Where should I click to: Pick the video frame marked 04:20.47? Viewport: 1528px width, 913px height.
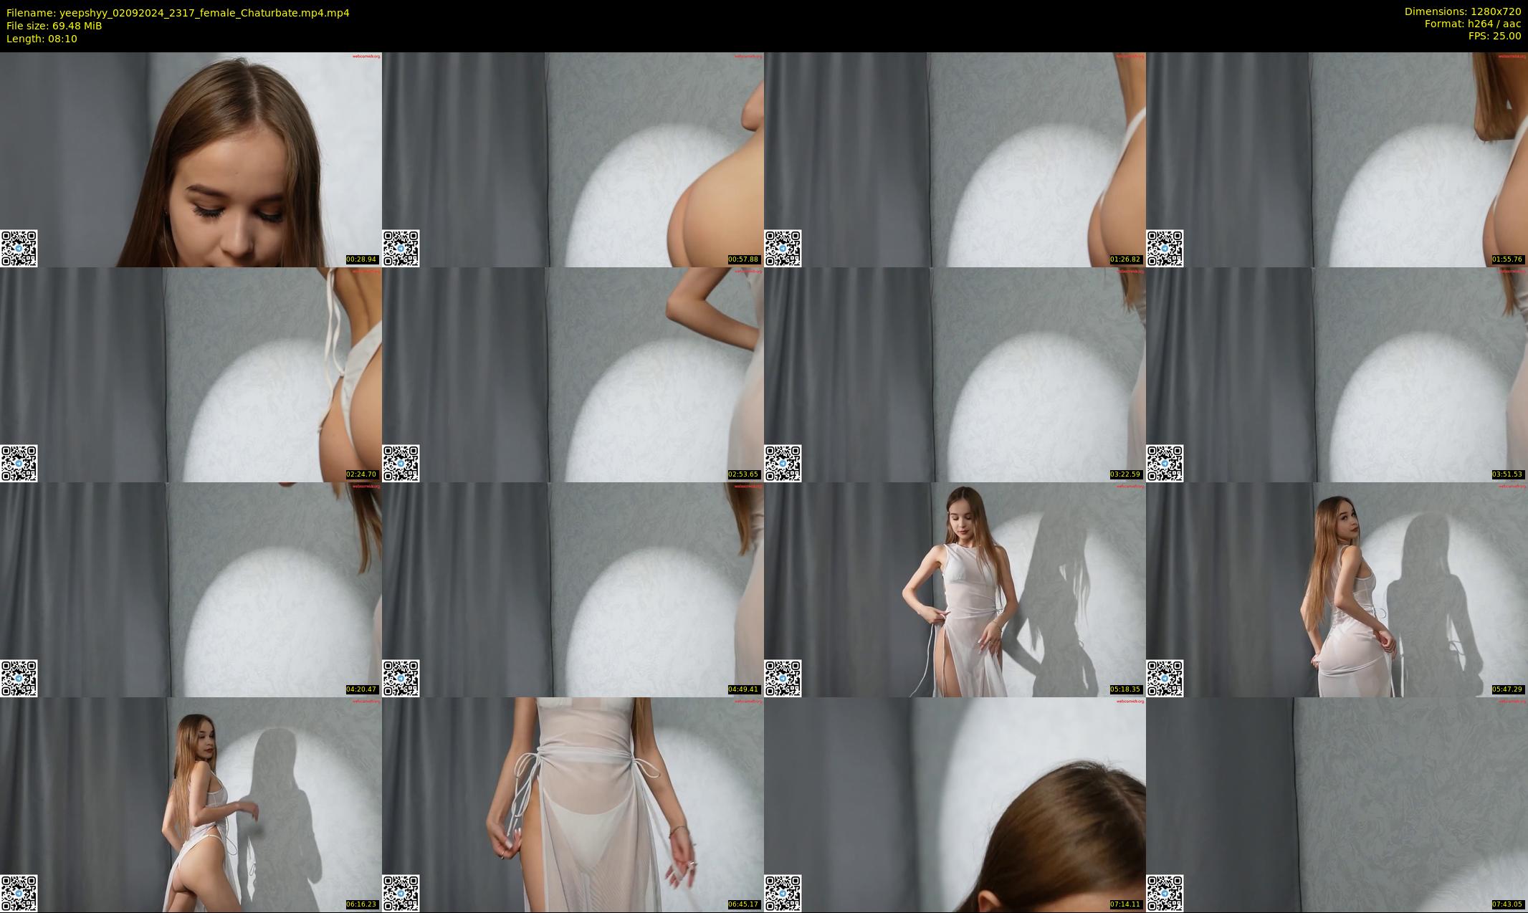(191, 589)
